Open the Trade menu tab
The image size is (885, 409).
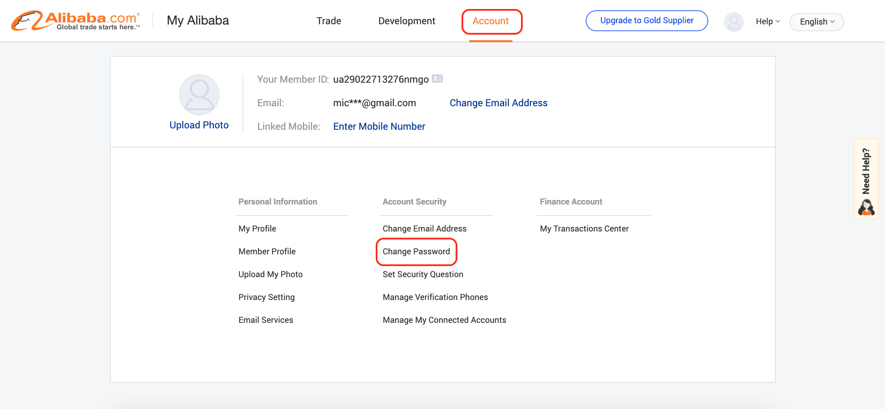point(329,21)
